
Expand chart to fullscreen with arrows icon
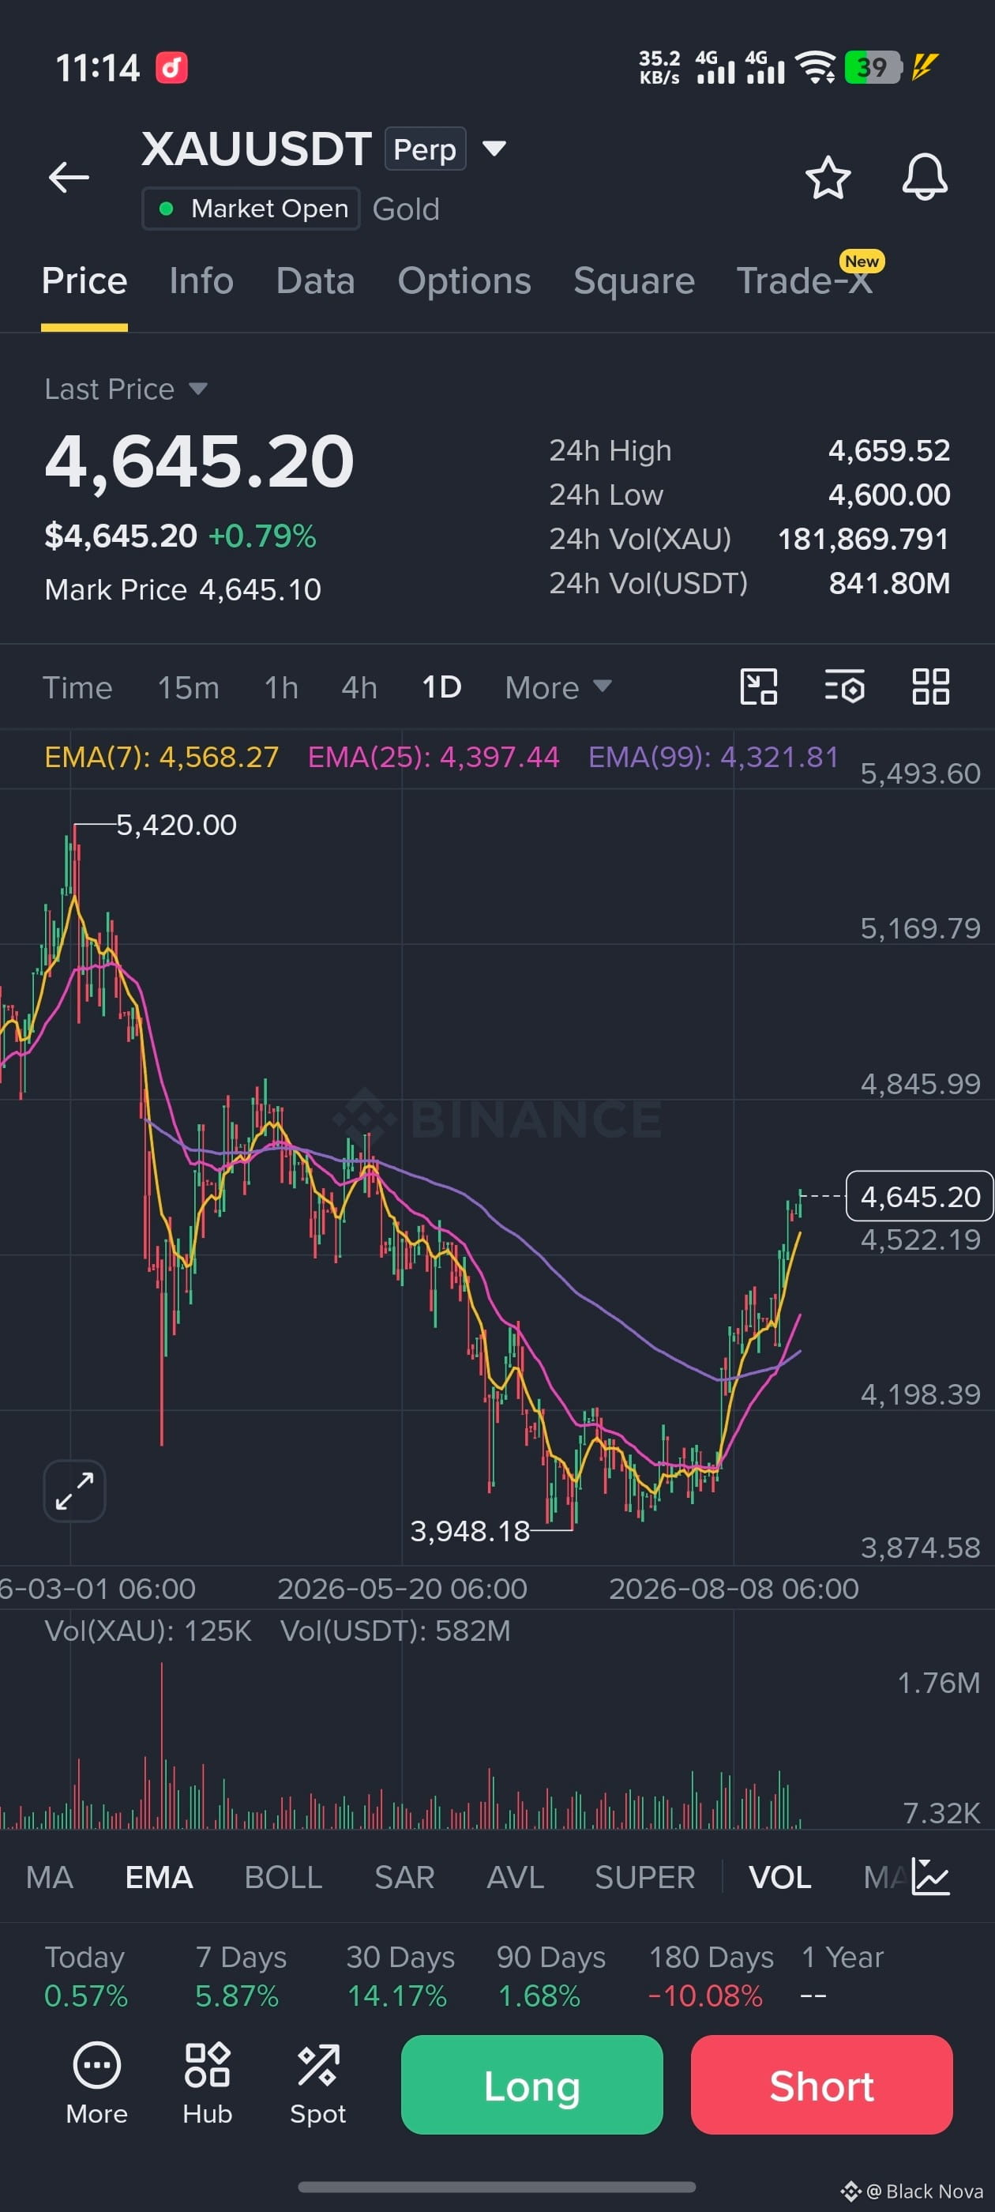75,1491
